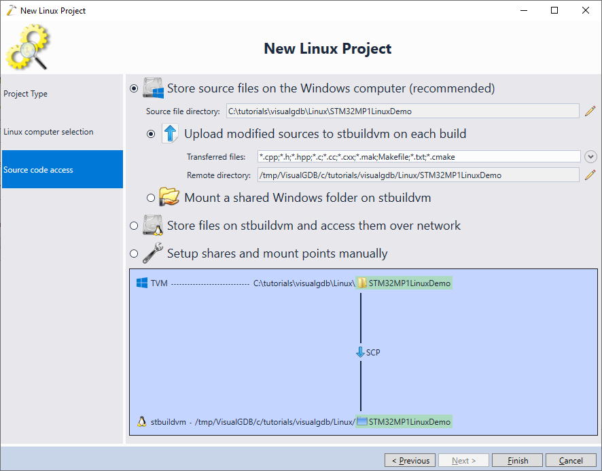Select Mount a shared Windows folder radio

pyautogui.click(x=151, y=198)
